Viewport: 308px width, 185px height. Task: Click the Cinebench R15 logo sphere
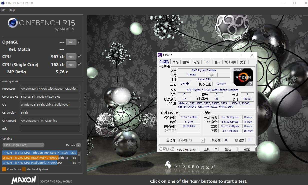(x=13, y=23)
